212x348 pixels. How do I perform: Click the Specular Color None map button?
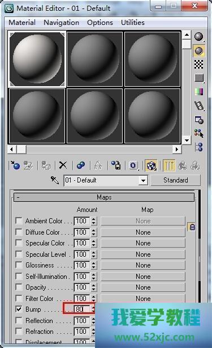[x=143, y=243]
